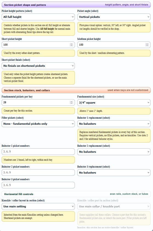
Task: Click the Medium picket height stepper arrows
Action: [x=147, y=45]
